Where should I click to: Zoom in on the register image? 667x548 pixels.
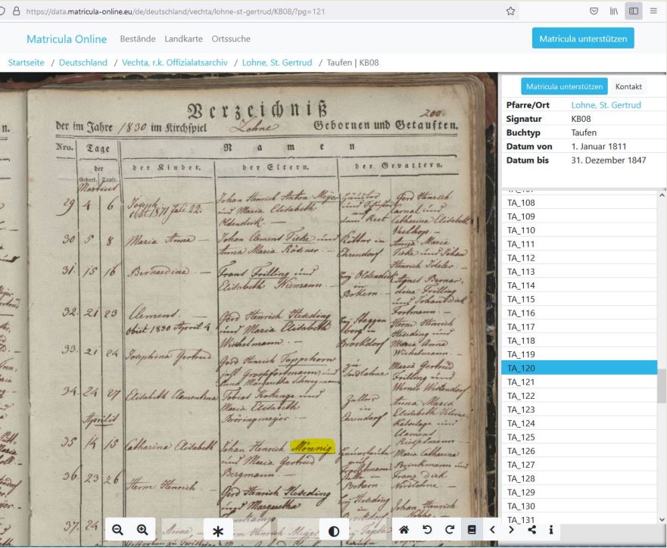pyautogui.click(x=142, y=530)
